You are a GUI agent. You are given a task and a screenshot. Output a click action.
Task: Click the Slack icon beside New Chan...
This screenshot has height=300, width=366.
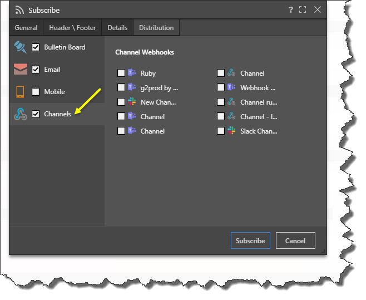click(132, 102)
